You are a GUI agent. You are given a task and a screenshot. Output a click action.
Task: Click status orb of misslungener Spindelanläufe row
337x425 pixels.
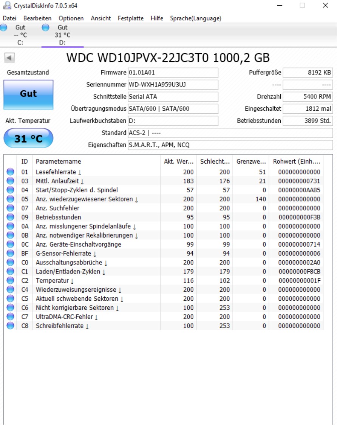click(10, 226)
